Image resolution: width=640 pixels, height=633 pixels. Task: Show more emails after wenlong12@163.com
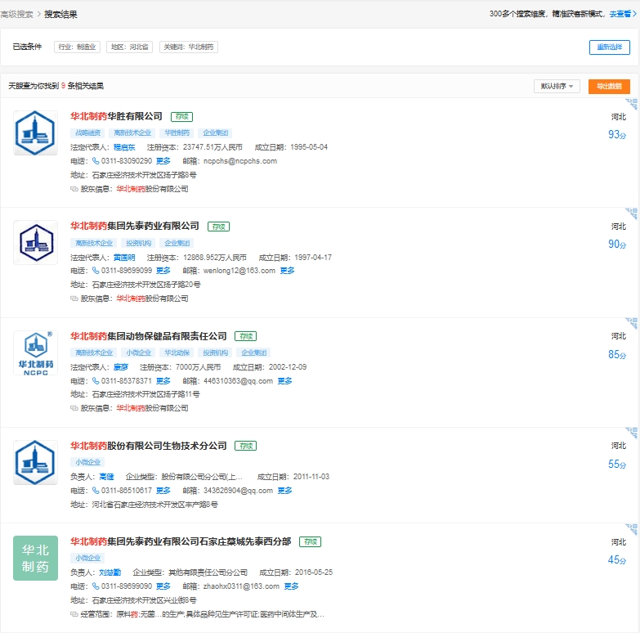(x=288, y=271)
